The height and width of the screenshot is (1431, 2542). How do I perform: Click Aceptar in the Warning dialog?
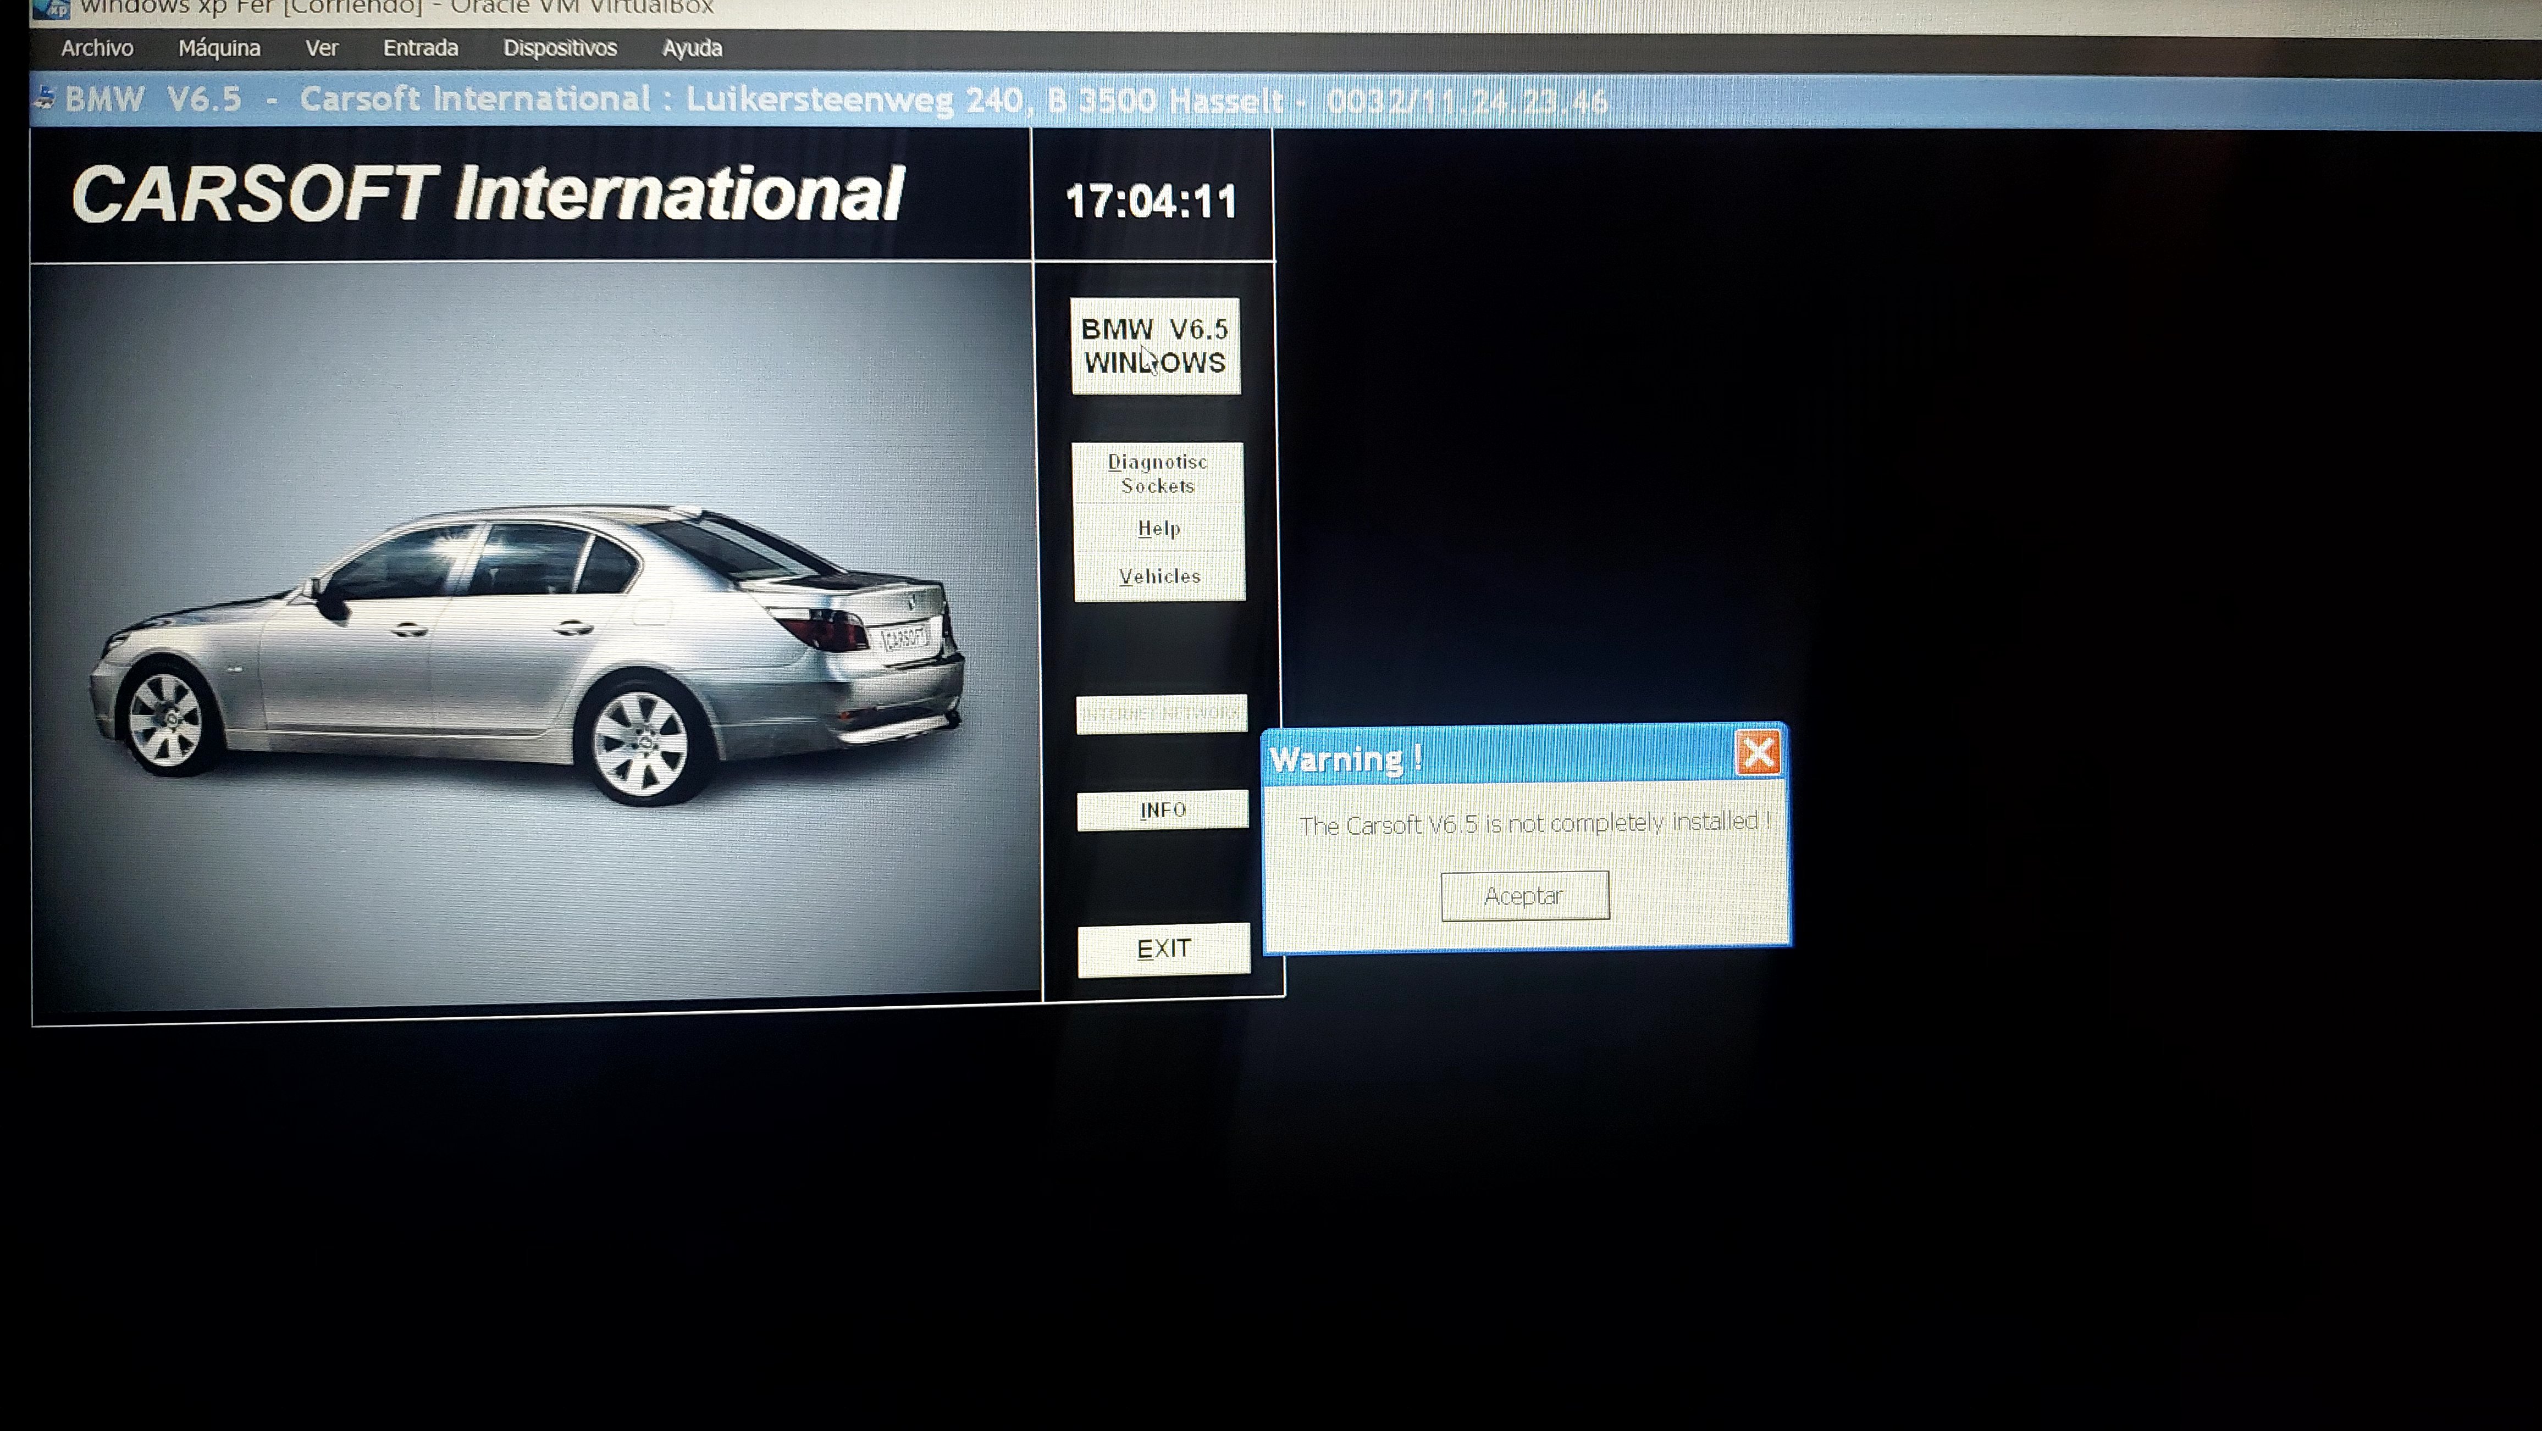(x=1524, y=896)
